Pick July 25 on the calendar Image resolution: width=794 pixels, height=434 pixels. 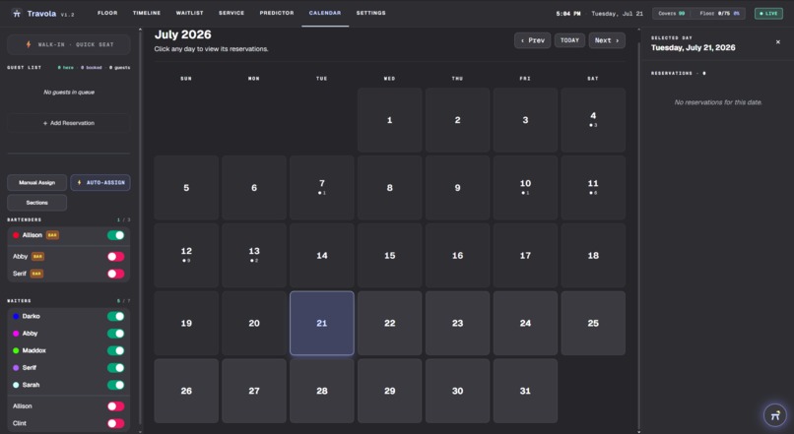[x=593, y=323]
